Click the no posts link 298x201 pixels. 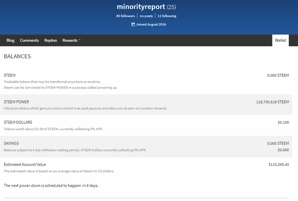pyautogui.click(x=146, y=16)
